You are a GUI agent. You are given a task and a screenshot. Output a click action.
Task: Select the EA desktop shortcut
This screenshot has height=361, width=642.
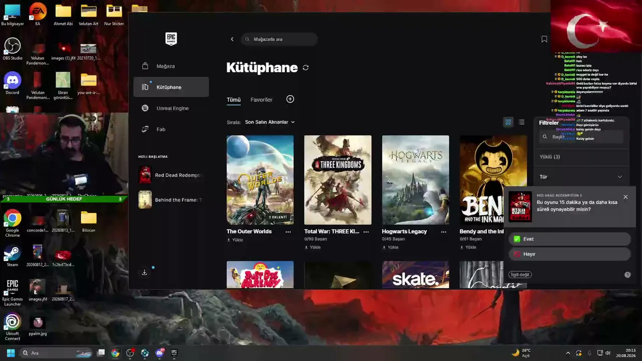(x=38, y=15)
